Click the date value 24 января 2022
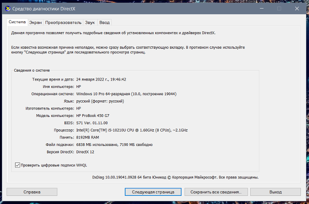The height and width of the screenshot is (204, 309). point(101,79)
